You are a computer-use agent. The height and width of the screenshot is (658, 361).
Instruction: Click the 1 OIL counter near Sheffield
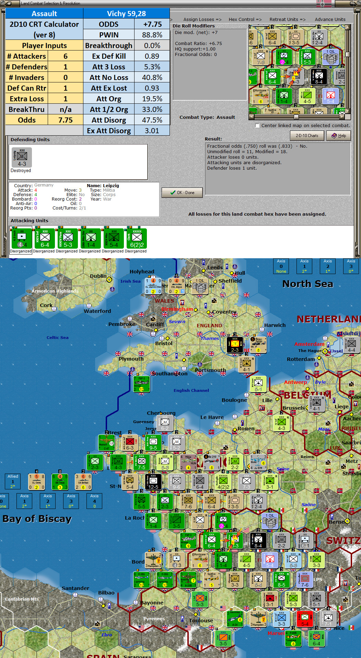pos(200,286)
